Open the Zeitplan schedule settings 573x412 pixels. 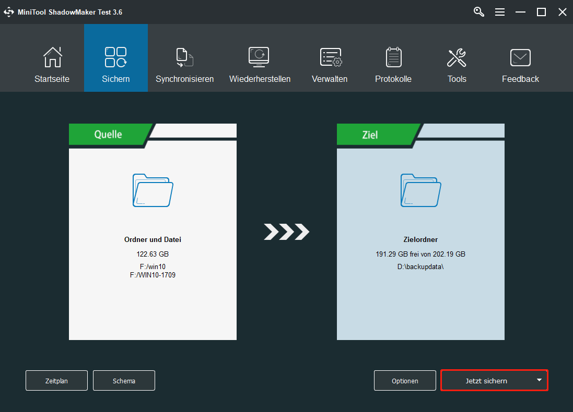tap(56, 380)
